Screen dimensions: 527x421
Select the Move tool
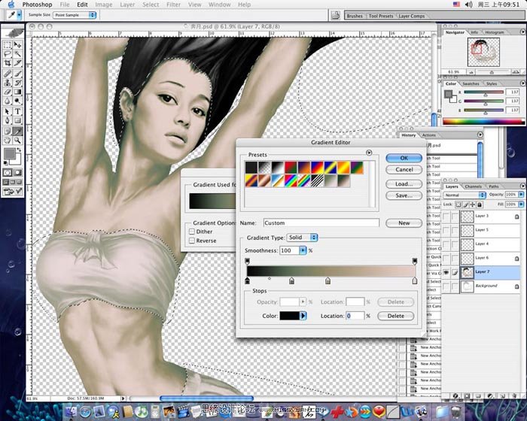(x=17, y=45)
